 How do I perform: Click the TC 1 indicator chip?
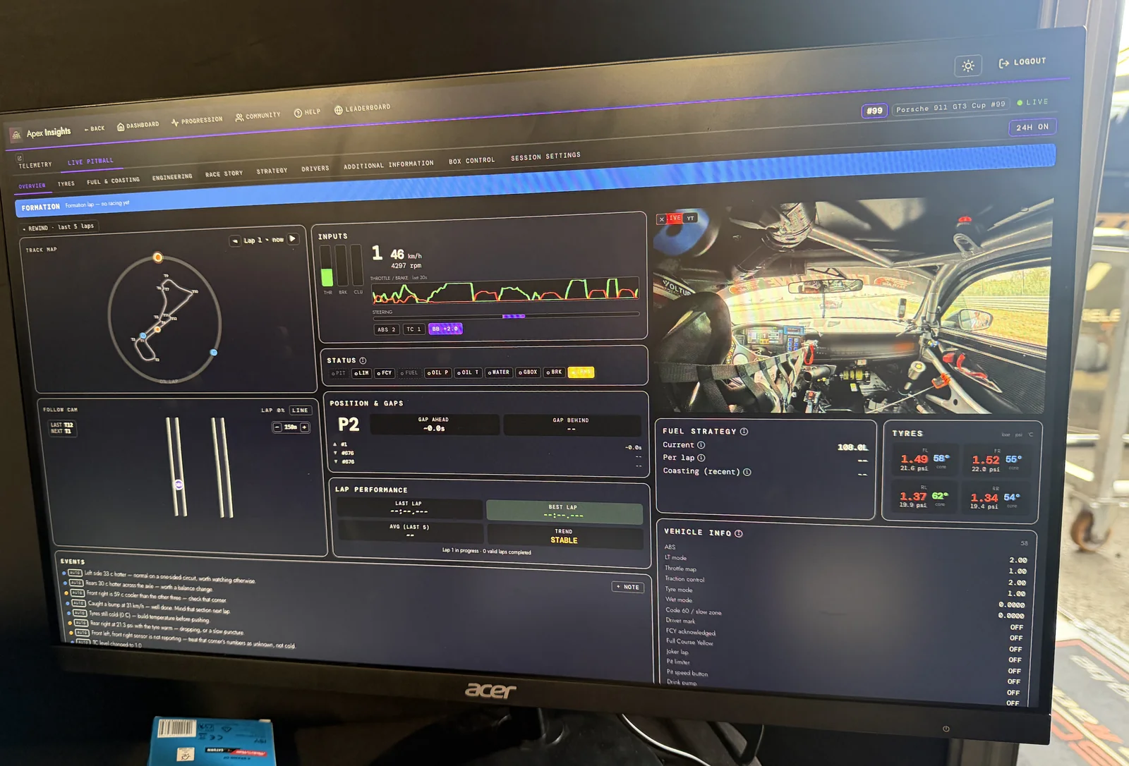coord(413,329)
